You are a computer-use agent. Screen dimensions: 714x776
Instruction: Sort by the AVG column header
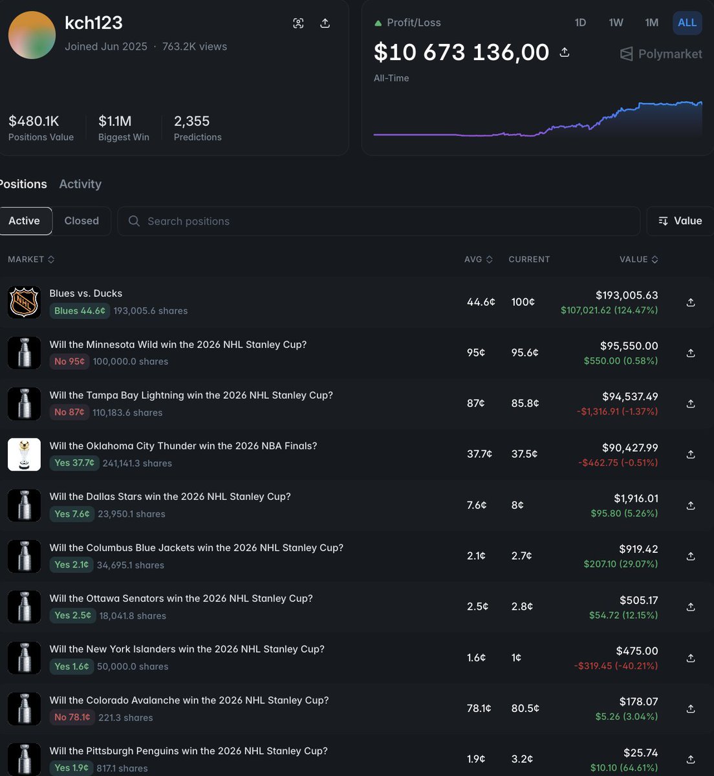[479, 259]
